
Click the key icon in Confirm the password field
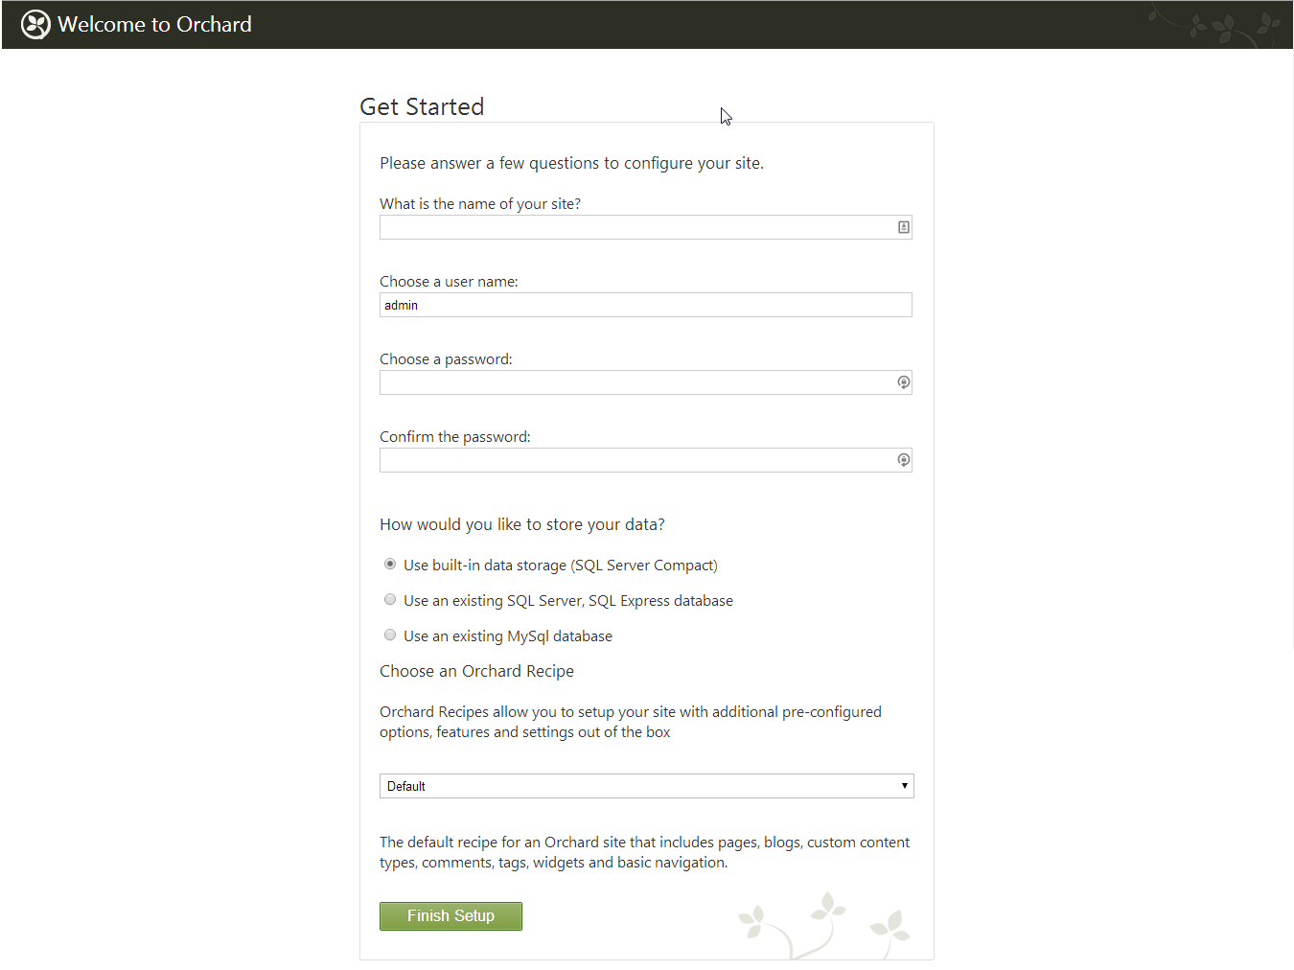pyautogui.click(x=903, y=460)
